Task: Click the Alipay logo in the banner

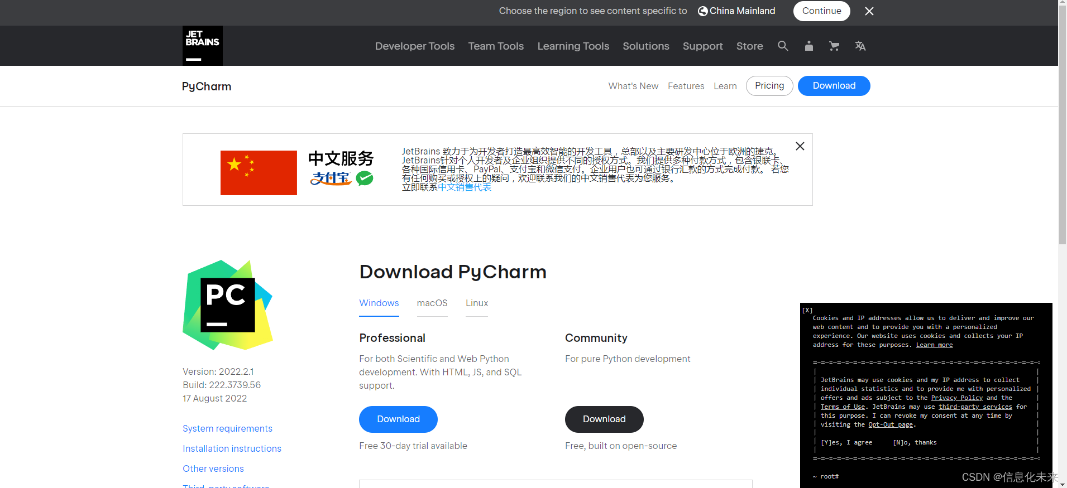Action: (331, 178)
